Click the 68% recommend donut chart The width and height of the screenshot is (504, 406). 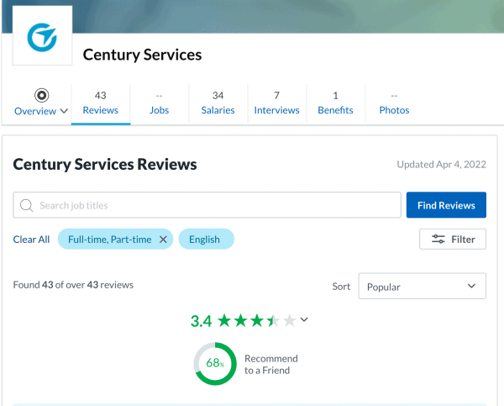(x=215, y=363)
